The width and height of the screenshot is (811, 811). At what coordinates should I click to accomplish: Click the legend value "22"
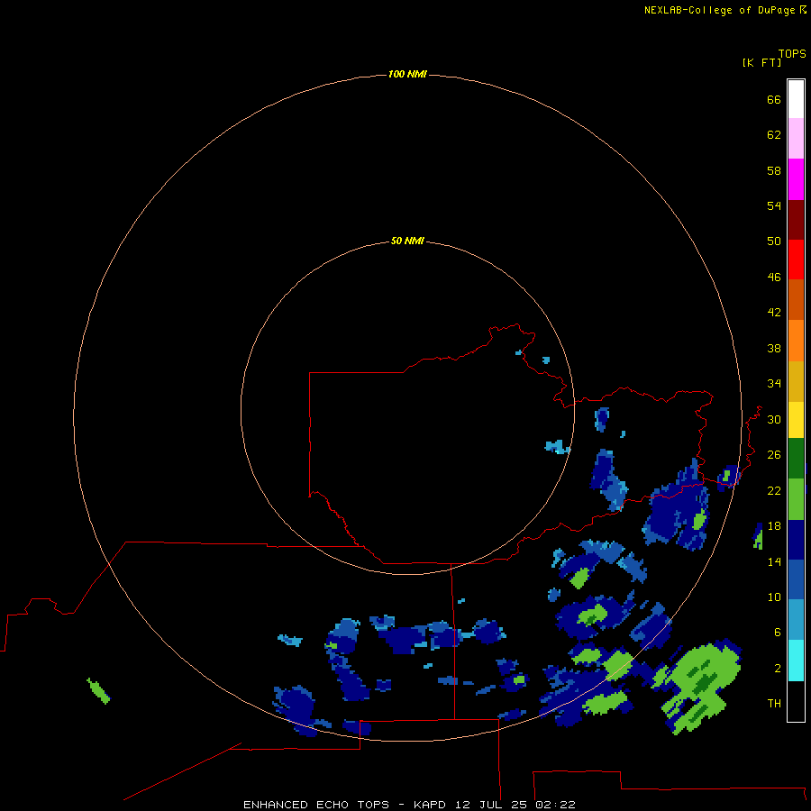(x=774, y=490)
